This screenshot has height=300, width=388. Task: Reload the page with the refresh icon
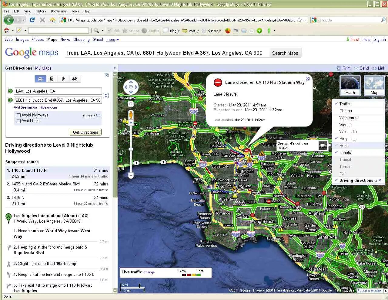(x=32, y=20)
